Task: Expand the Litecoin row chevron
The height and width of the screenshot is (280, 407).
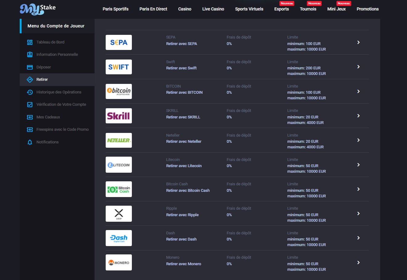Action: [x=358, y=165]
